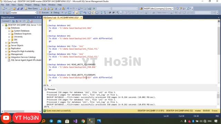The height and width of the screenshot is (124, 221).
Task: Open Telegram from the taskbar
Action: pos(51,121)
